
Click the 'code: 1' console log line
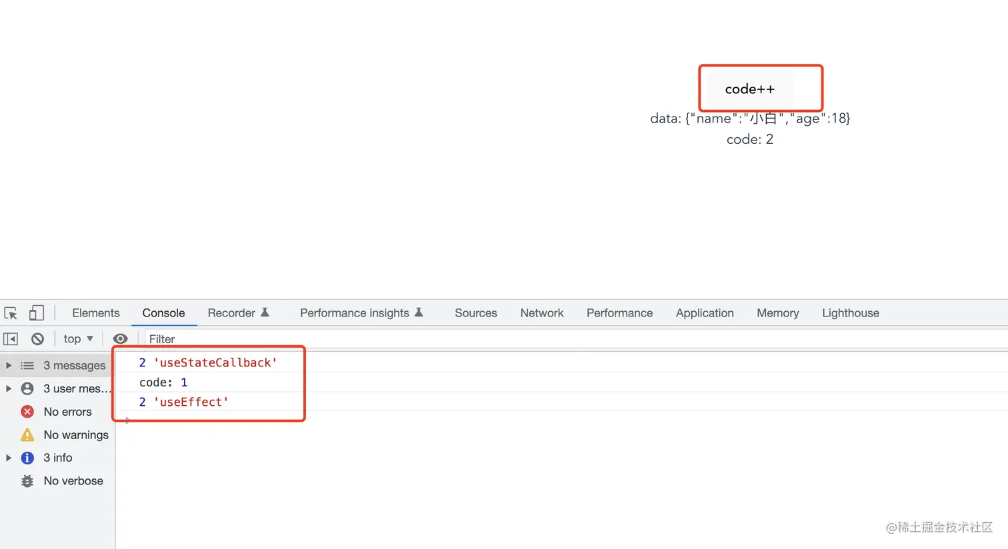562,382
